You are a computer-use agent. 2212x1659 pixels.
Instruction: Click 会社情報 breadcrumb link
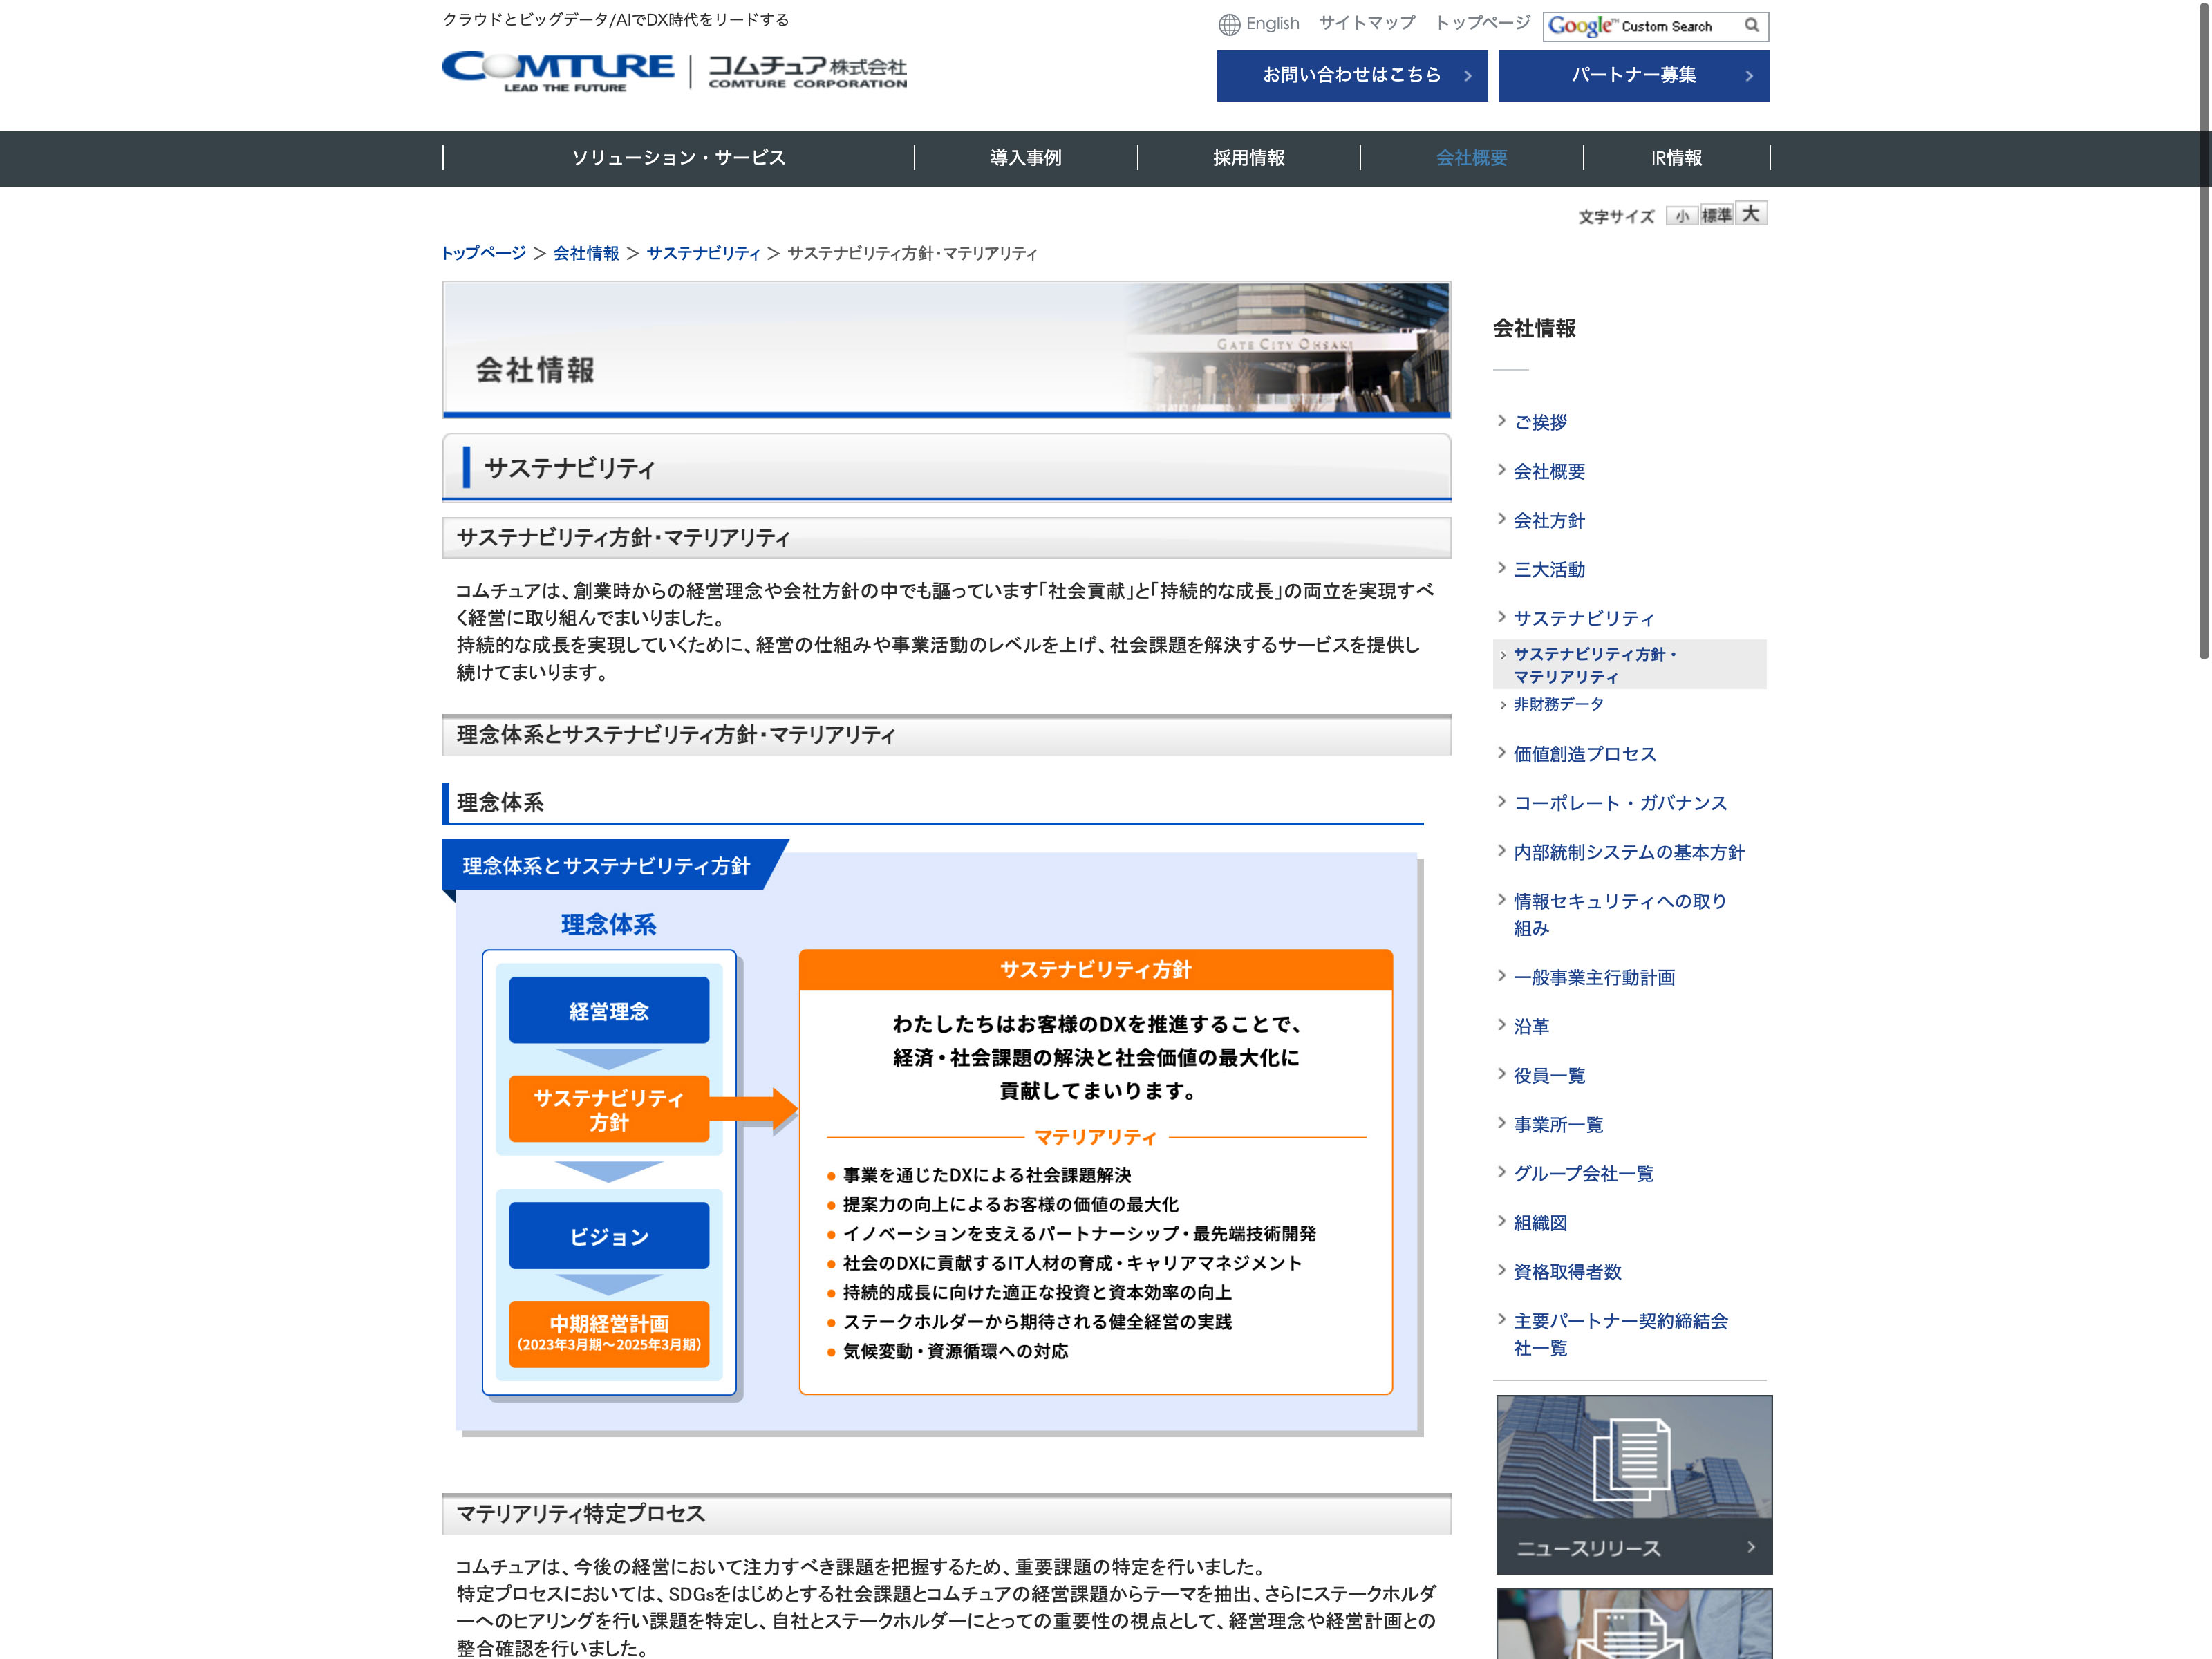coord(586,253)
